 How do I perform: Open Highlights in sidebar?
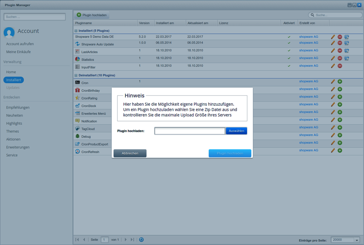click(14, 123)
